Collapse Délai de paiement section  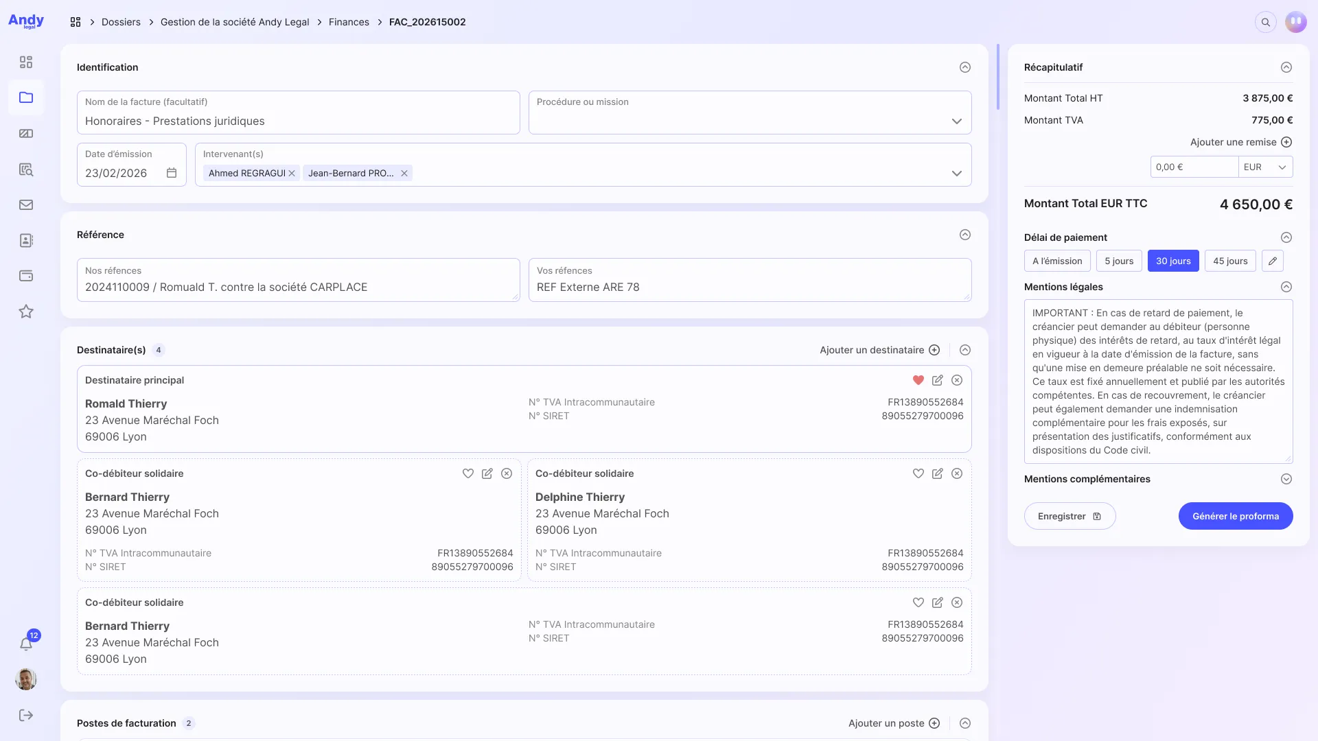pos(1286,237)
